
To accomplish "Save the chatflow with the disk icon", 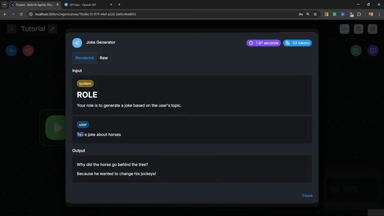I will tap(358, 29).
